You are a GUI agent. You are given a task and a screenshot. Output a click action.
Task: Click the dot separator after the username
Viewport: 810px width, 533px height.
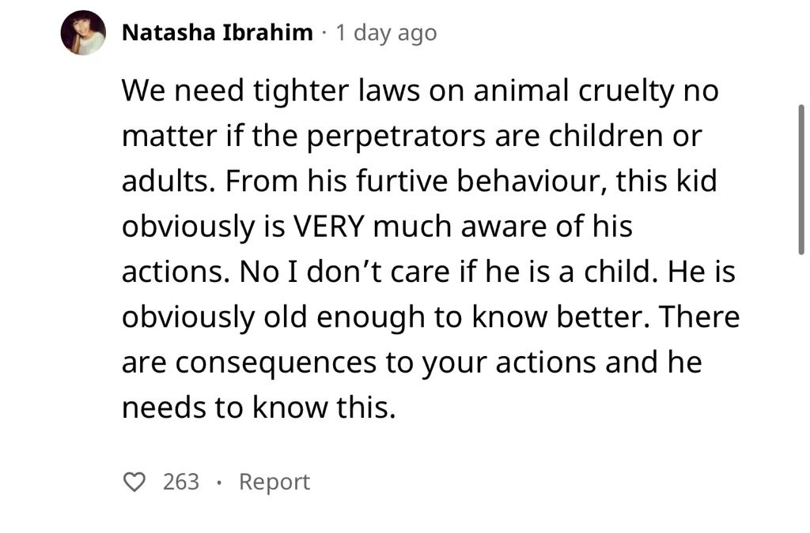coord(324,33)
